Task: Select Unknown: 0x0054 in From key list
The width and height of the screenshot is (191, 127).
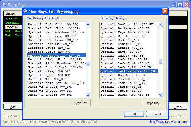Action: (56, 87)
